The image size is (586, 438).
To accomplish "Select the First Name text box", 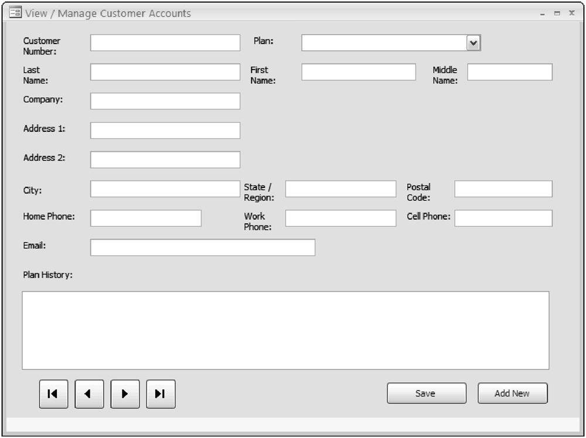I will coord(358,72).
